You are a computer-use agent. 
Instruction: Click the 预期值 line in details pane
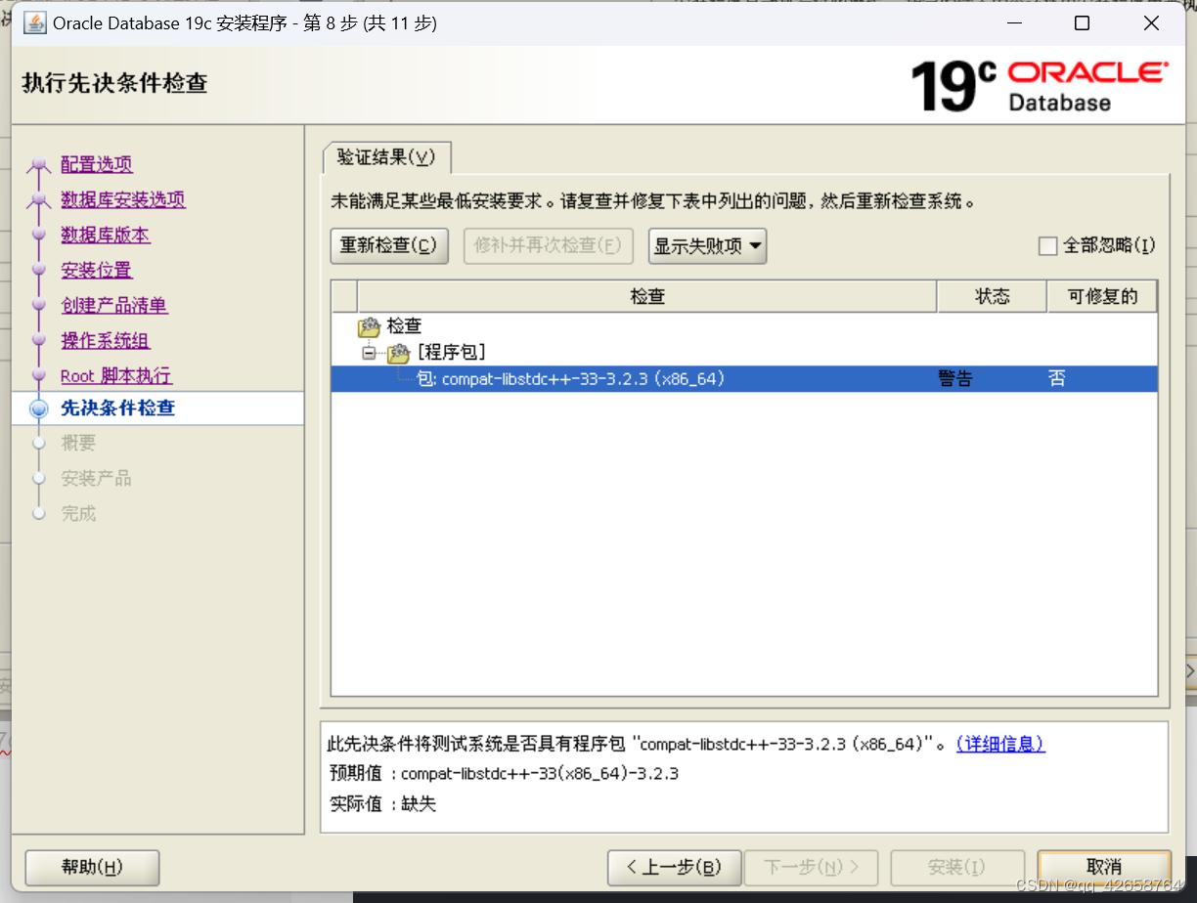click(x=505, y=774)
